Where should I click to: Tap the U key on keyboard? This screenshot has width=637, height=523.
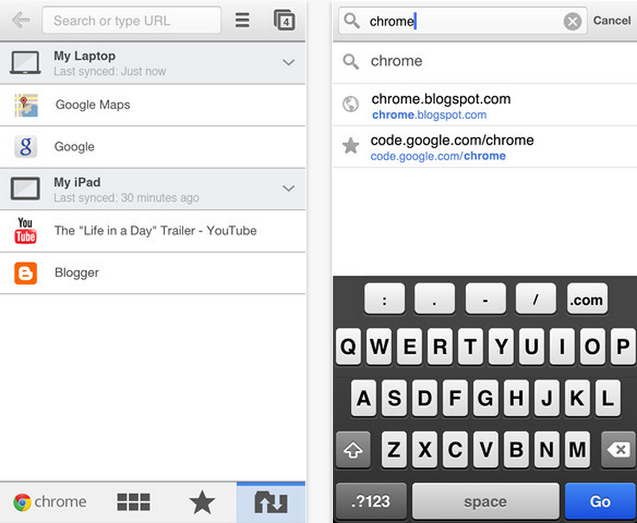coord(531,346)
